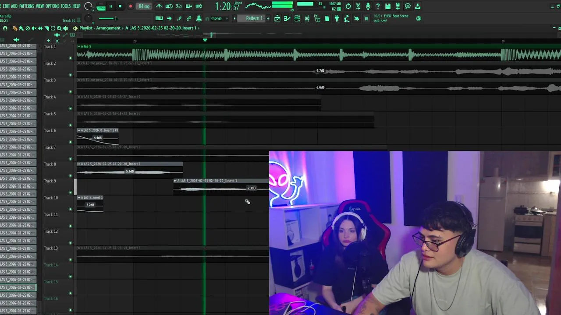Open the VIEW menu
Screen dimensions: 561x315
(40, 6)
